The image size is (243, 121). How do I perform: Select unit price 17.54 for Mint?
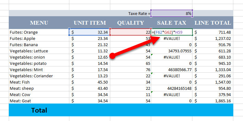[90, 70]
